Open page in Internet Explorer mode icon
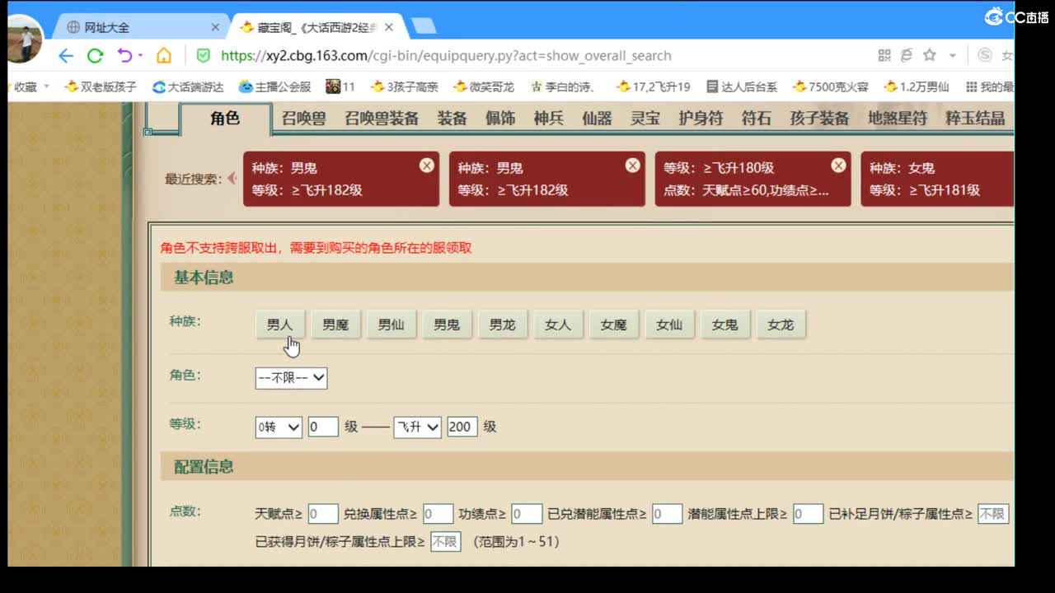The image size is (1055, 593). pos(907,55)
